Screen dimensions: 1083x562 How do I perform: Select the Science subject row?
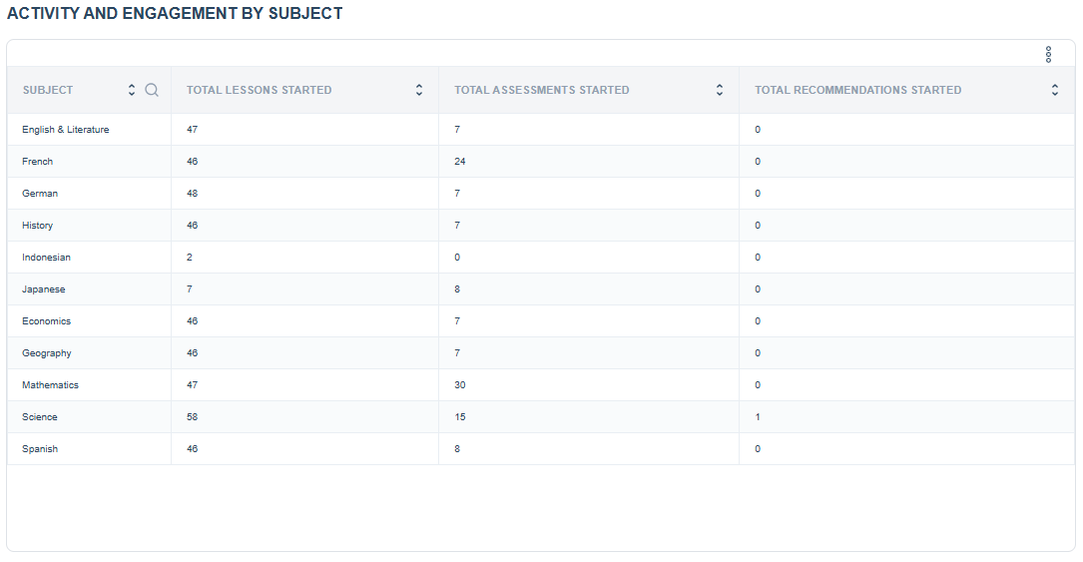click(541, 417)
